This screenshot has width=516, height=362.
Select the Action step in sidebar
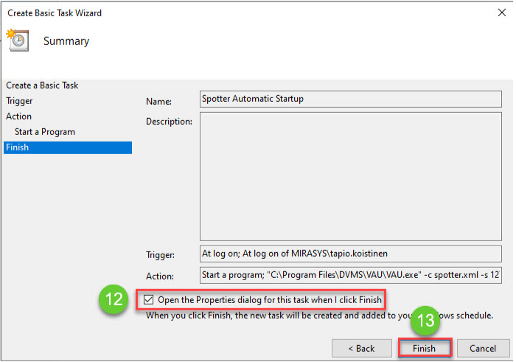pos(18,116)
